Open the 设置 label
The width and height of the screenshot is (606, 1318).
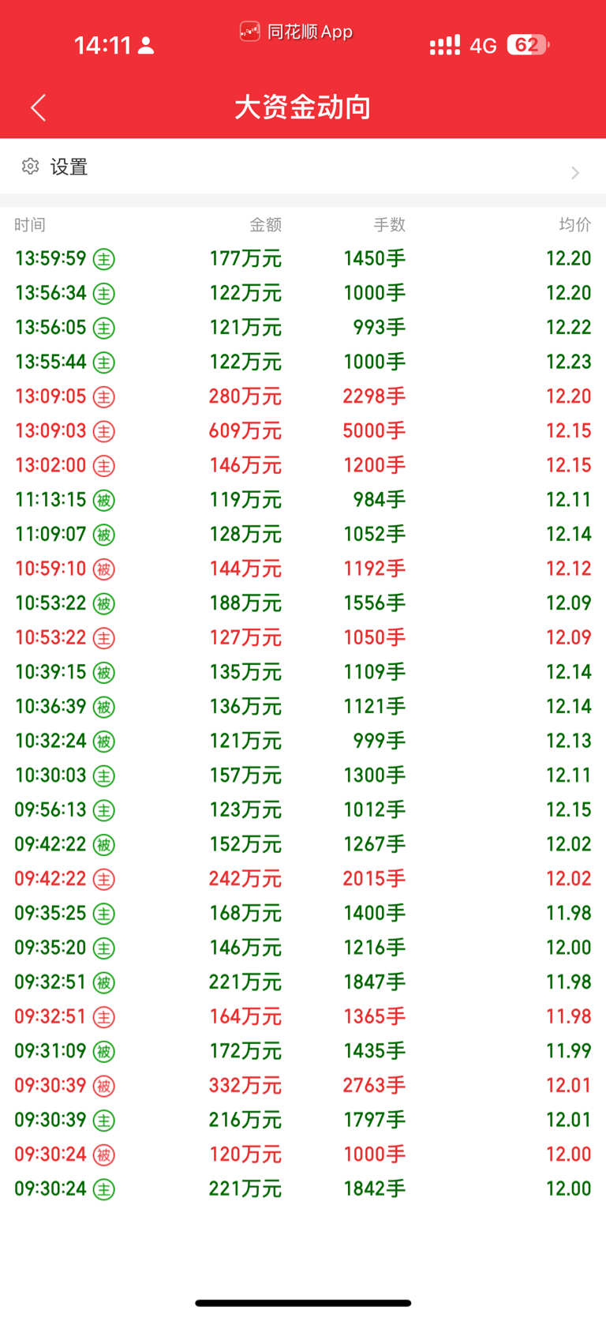click(x=69, y=167)
